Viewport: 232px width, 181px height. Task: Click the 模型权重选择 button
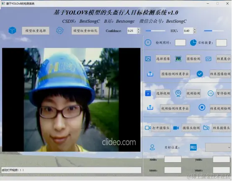point(36,31)
